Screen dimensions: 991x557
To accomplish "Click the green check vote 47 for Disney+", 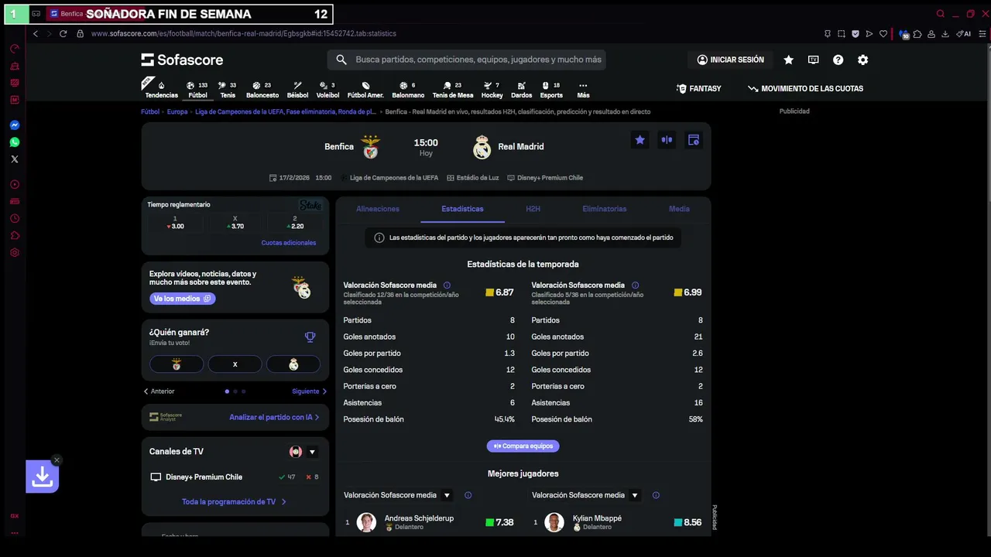I will click(x=287, y=477).
